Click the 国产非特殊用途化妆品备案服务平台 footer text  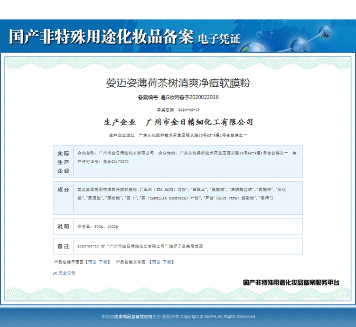(291, 282)
